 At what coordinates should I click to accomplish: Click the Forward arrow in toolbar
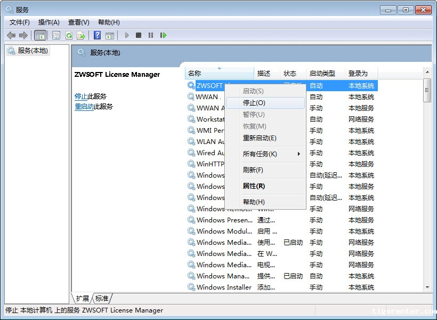(23, 35)
